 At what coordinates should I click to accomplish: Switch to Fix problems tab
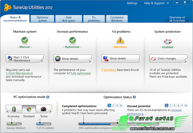point(94,19)
